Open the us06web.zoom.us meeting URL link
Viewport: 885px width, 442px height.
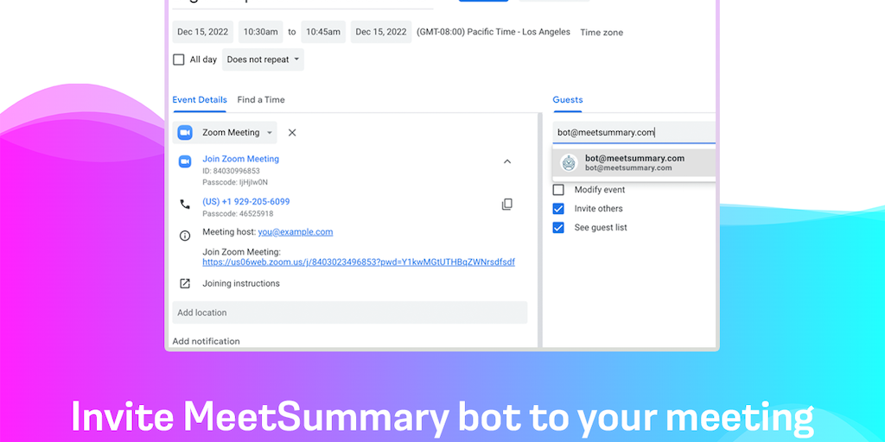tap(359, 262)
